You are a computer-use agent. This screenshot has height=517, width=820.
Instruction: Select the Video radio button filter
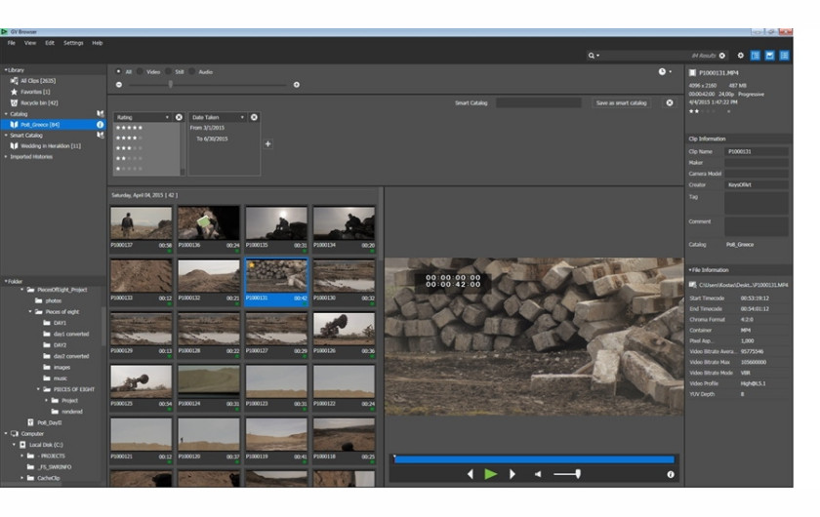point(141,71)
